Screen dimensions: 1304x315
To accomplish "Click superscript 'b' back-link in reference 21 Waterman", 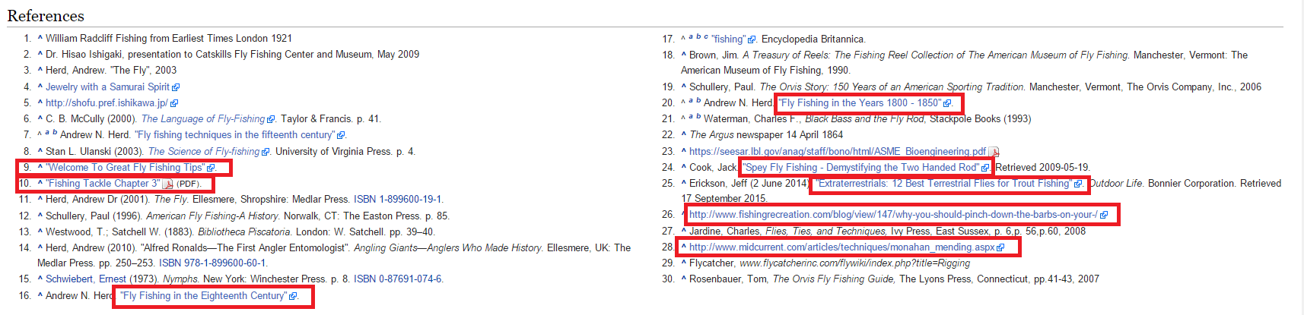I will click(x=698, y=116).
